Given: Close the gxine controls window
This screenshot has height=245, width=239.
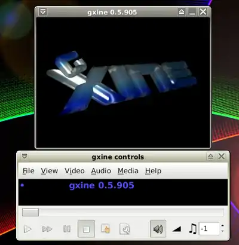Looking at the screenshot, I should click(222, 157).
